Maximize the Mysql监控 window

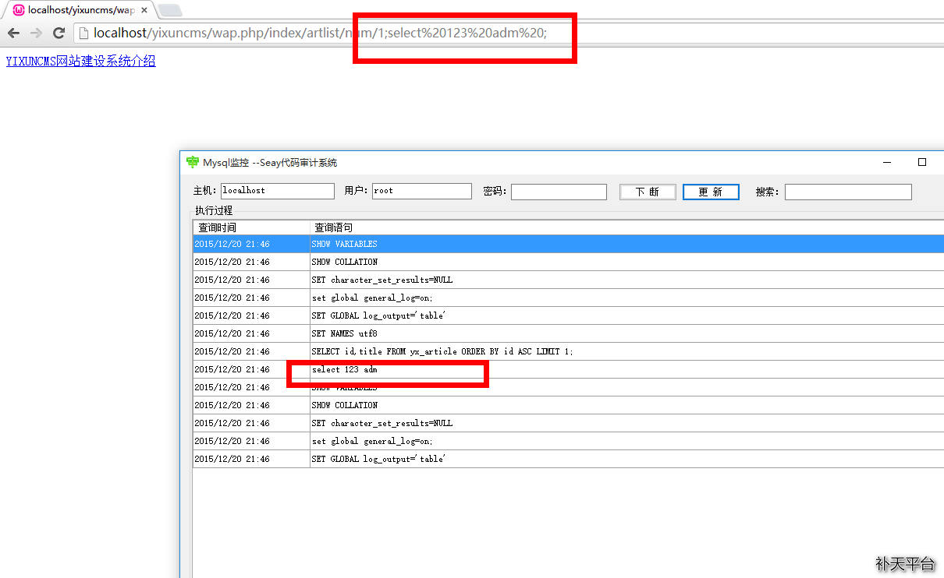click(922, 162)
